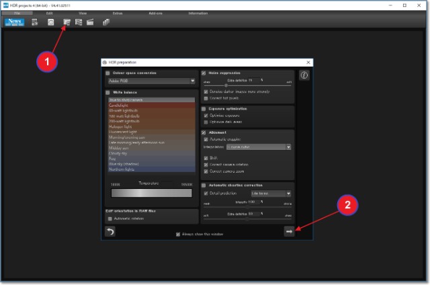Image resolution: width=430 pixels, height=285 pixels.
Task: Click the News button in the toolbar
Action: 13,22
